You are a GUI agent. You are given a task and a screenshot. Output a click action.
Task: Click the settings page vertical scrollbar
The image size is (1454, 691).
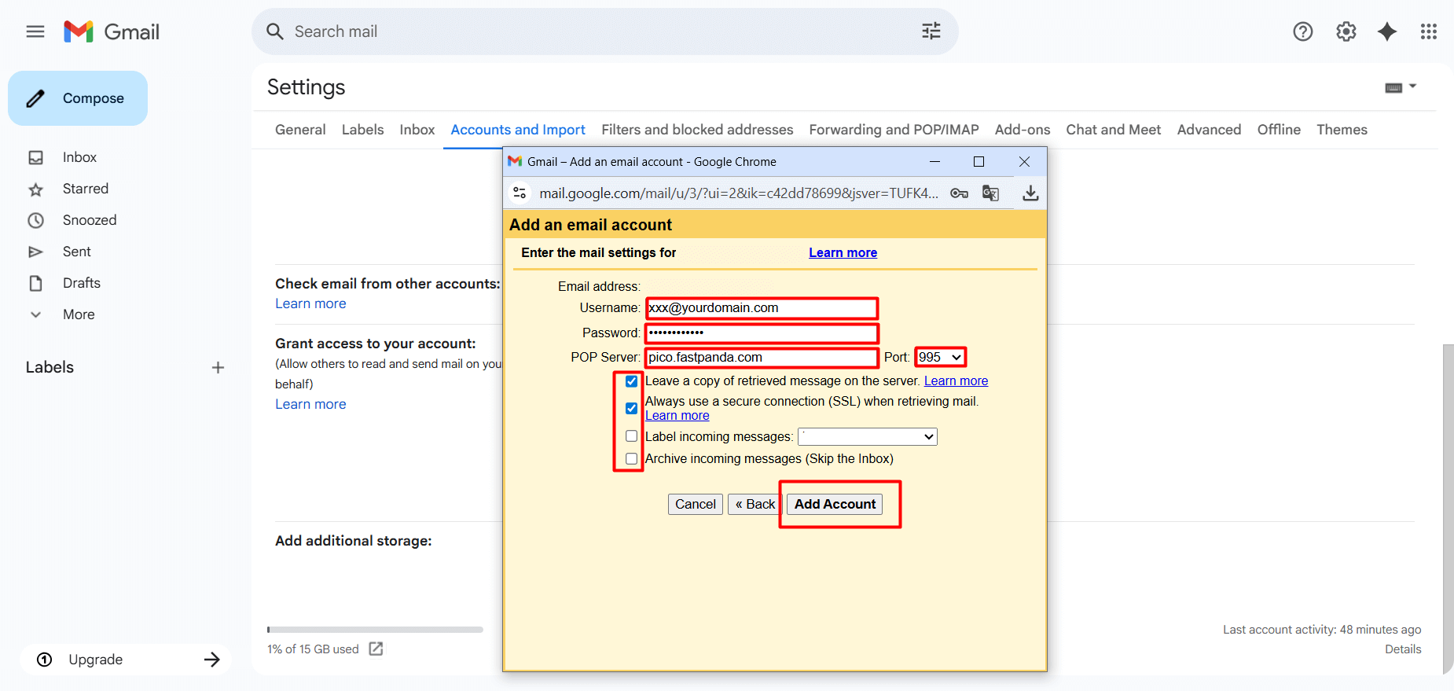pyautogui.click(x=1448, y=509)
